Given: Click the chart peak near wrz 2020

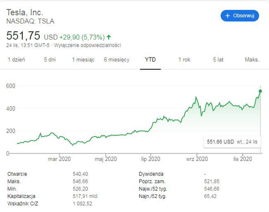Looking at the screenshot, I should pos(195,97).
